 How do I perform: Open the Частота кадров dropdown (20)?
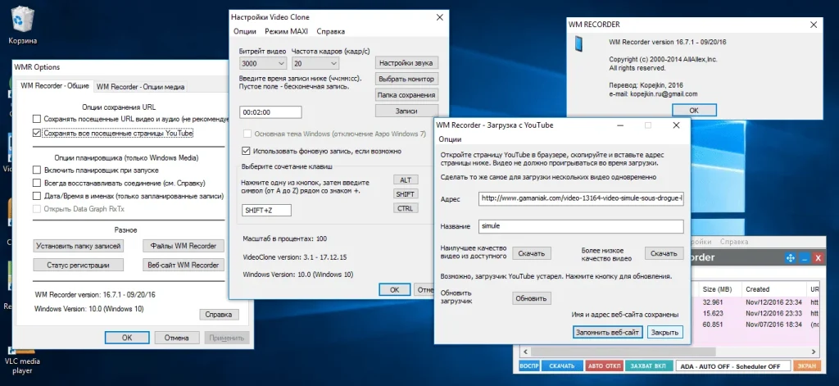pos(315,63)
